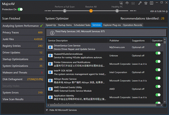The width and height of the screenshot is (169, 115).
Task: Toggle AMD External Events Utility switch
Action: (x=158, y=87)
